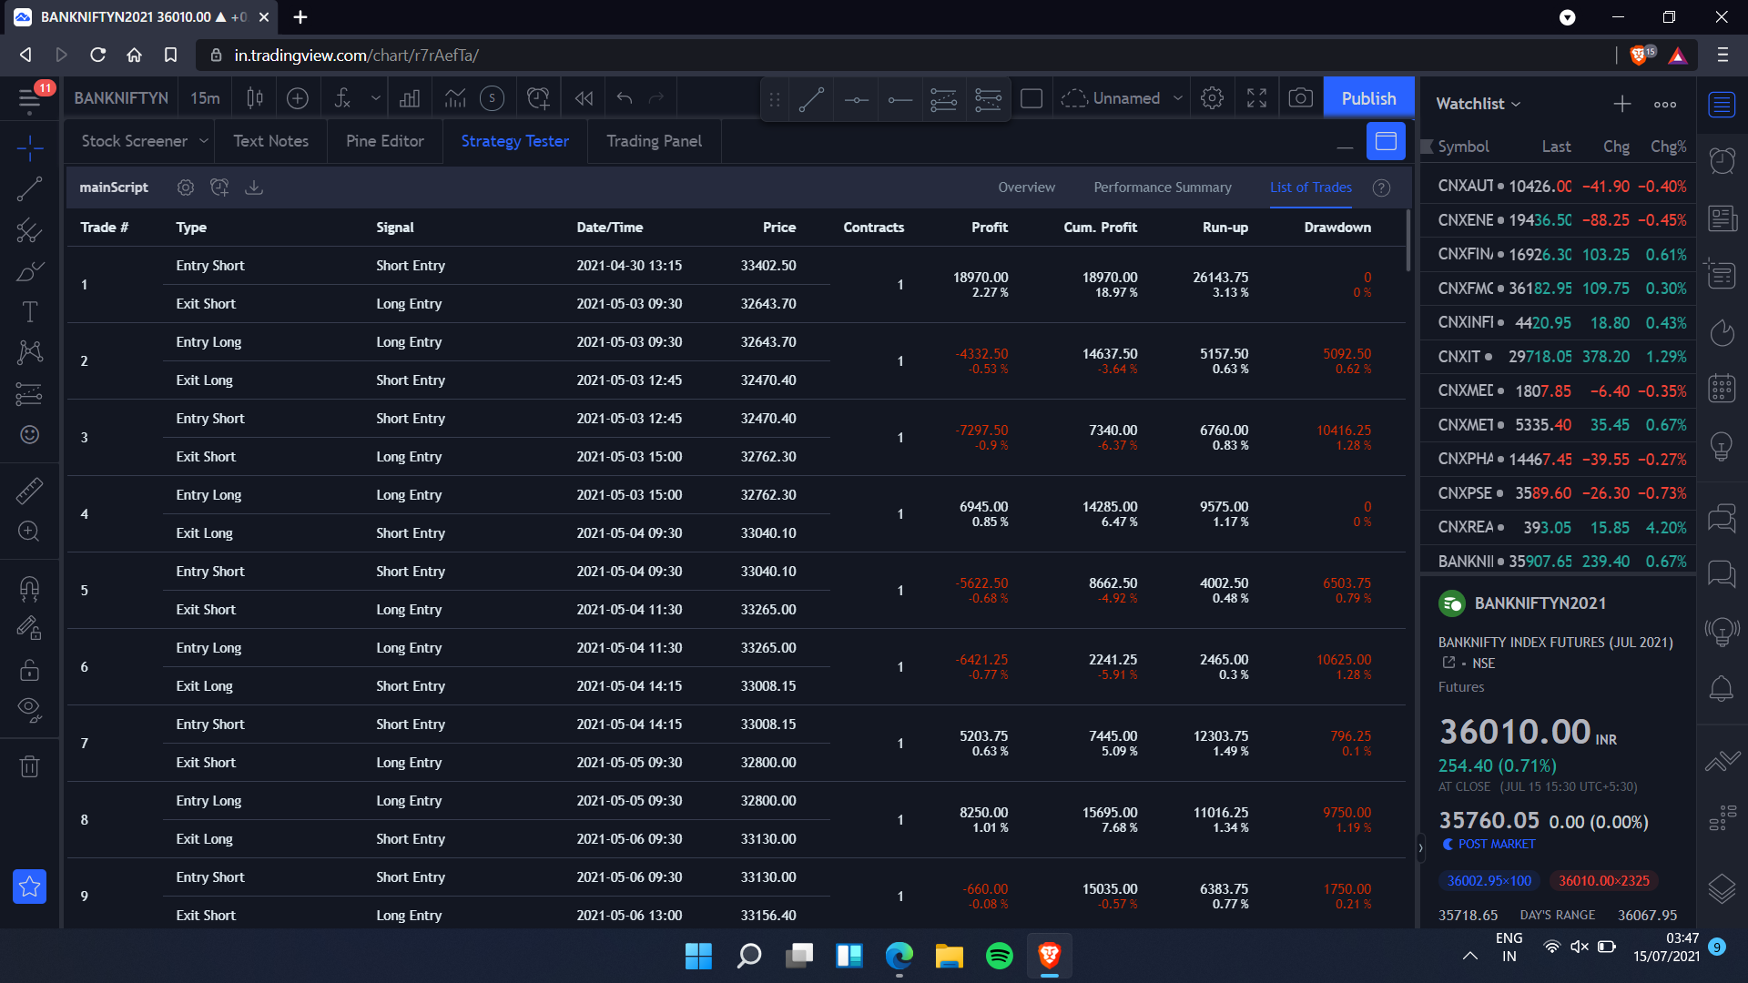Open Spotify from the taskbar
The image size is (1748, 983).
[999, 956]
